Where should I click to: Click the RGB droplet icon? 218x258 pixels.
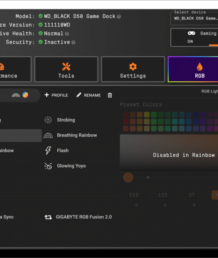200,67
